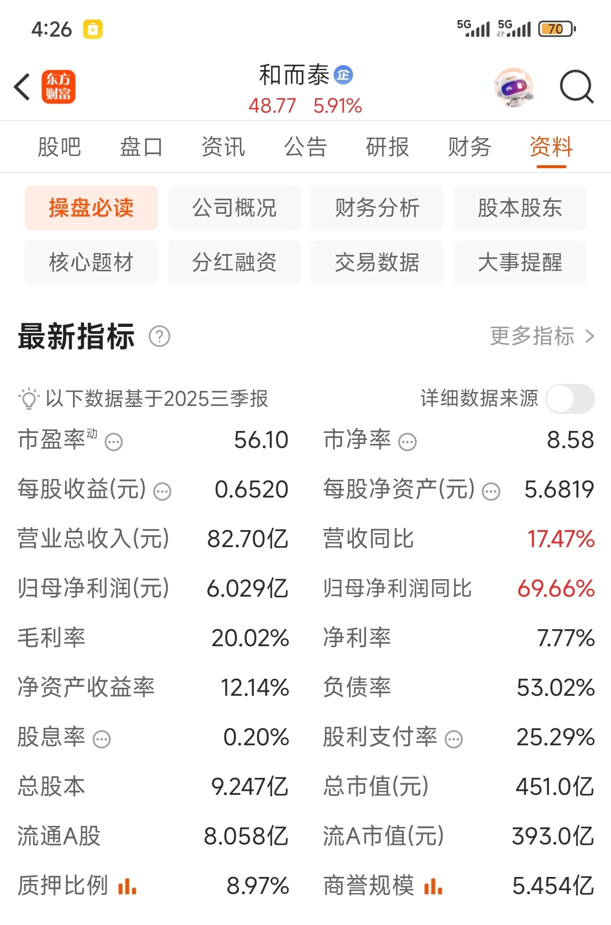The width and height of the screenshot is (611, 925).
Task: Tap info bubble next to 每股收益
Action: [162, 492]
